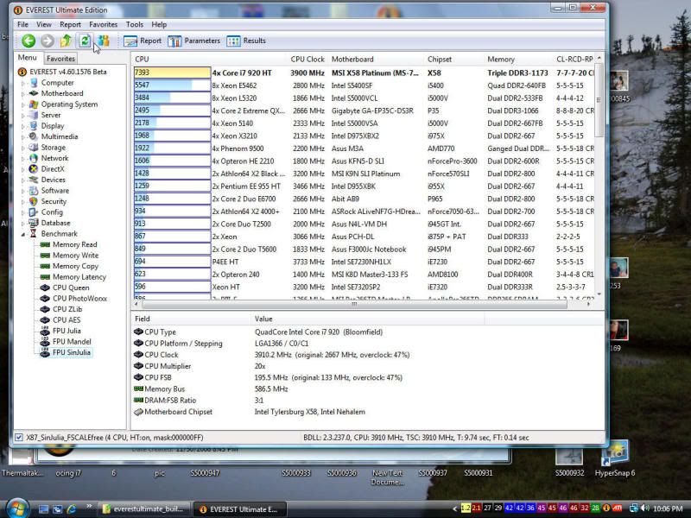
Task: Select the Network globe icon
Action: (x=34, y=158)
